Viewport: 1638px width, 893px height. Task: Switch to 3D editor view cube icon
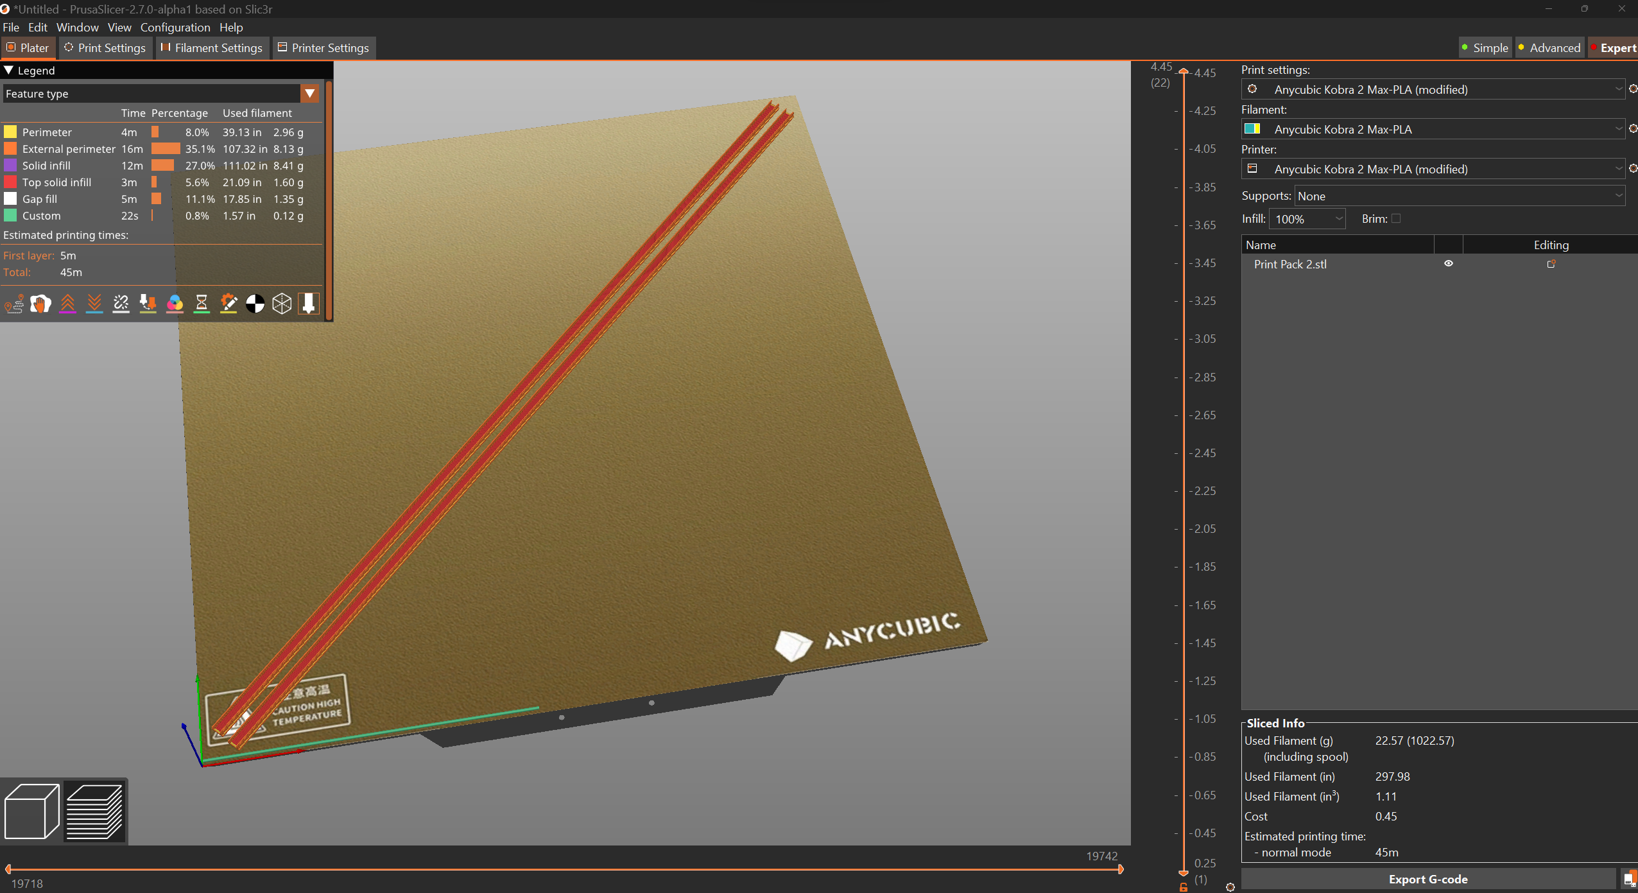pos(32,811)
